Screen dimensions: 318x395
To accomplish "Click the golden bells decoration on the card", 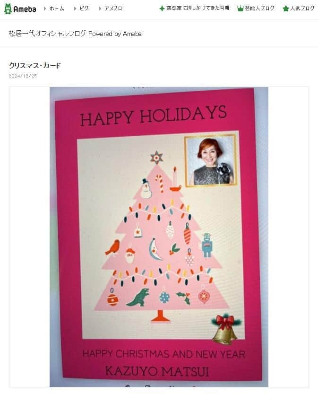I will pos(225,329).
